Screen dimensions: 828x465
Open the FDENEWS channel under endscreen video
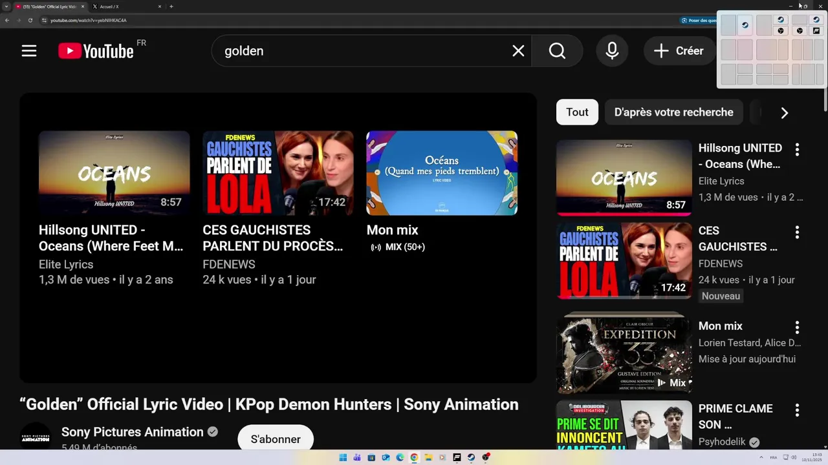[229, 265]
